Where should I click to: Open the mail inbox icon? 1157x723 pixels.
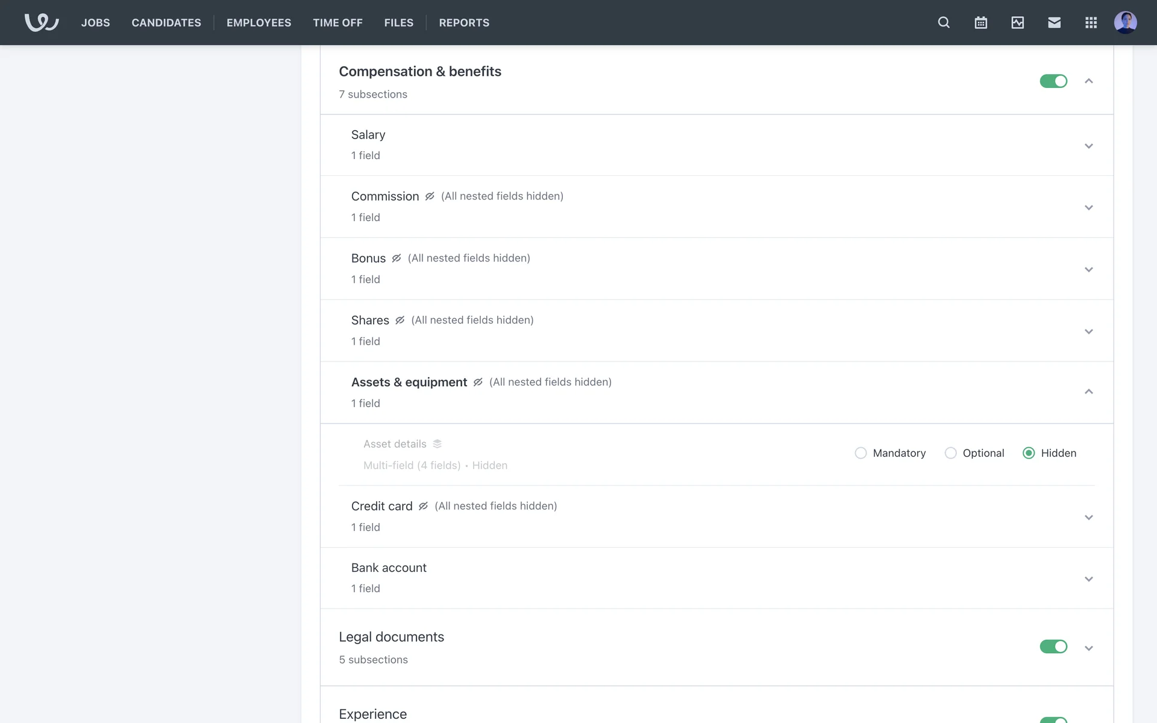[1054, 22]
